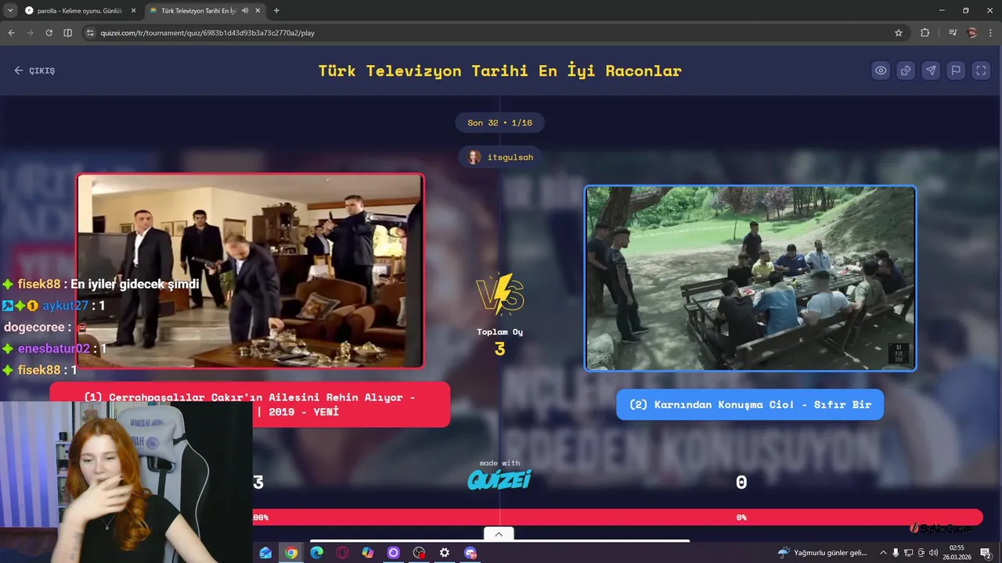Open Microsoft Edge from the taskbar

(x=316, y=553)
